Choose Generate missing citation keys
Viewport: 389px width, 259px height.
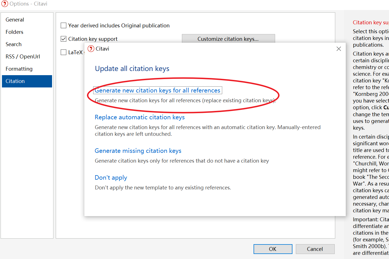[138, 151]
